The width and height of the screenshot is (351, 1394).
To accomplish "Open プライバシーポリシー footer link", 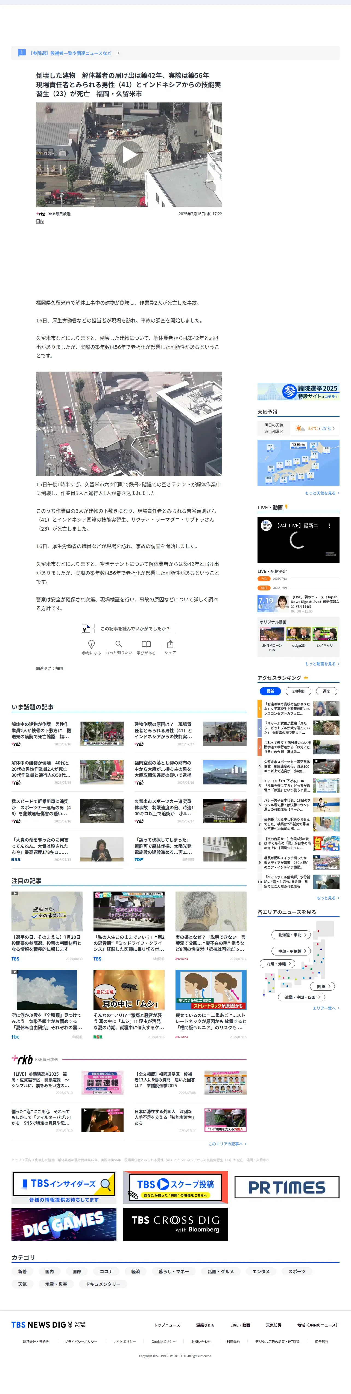I will 81,1342.
